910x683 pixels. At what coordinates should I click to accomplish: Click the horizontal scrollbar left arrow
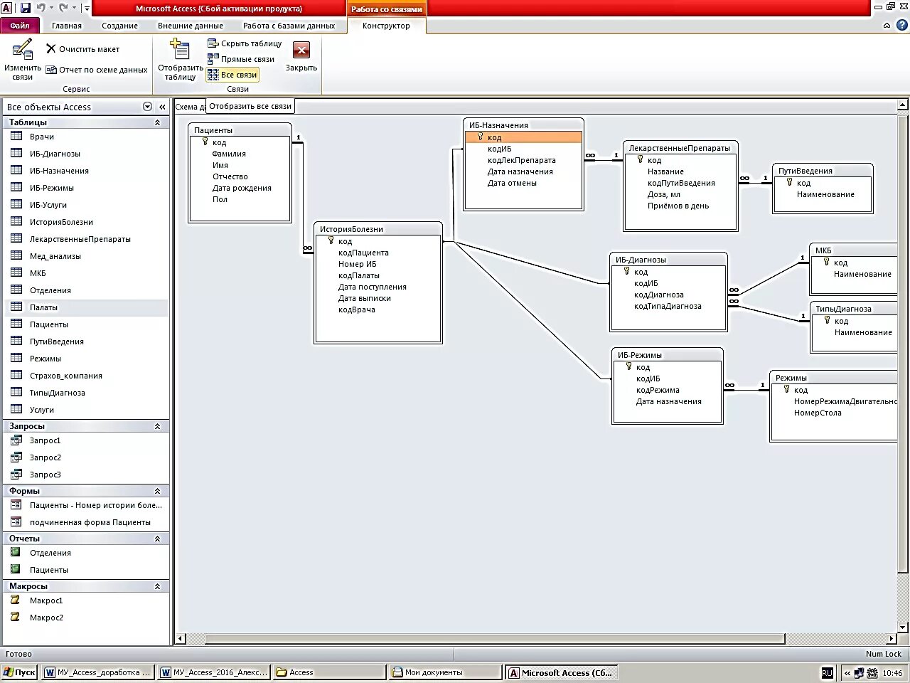coord(181,638)
